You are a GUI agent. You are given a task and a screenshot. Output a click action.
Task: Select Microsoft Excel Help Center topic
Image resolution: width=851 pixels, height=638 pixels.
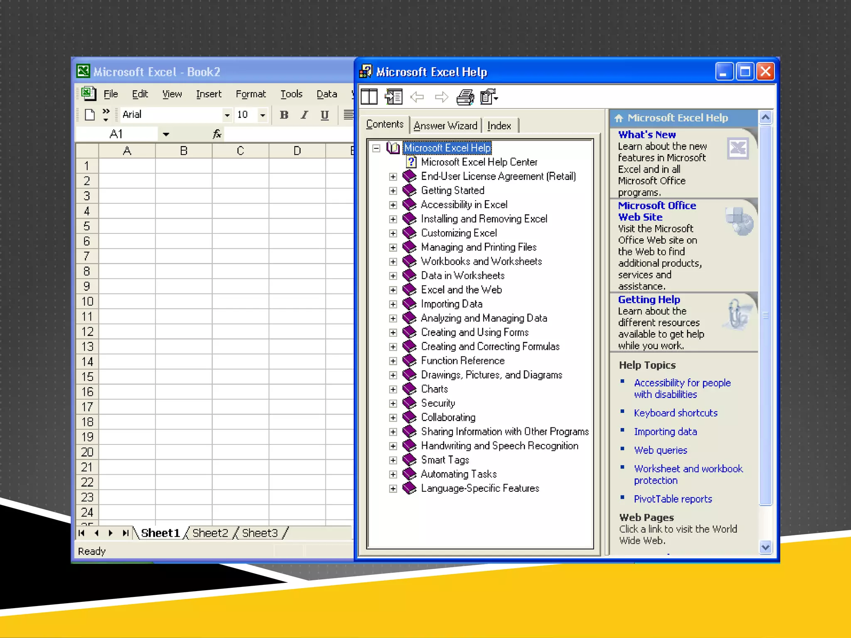pyautogui.click(x=479, y=162)
